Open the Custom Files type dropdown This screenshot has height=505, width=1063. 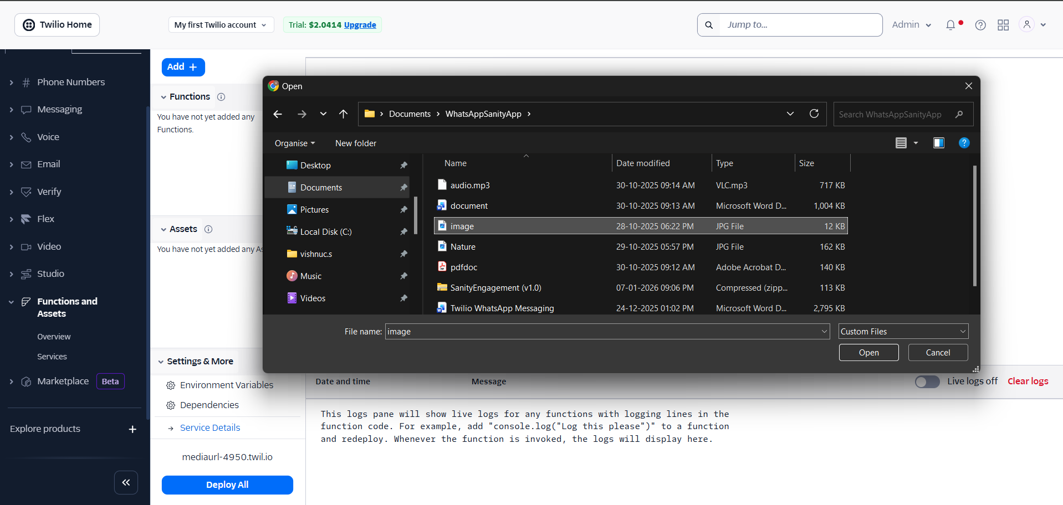coord(903,331)
